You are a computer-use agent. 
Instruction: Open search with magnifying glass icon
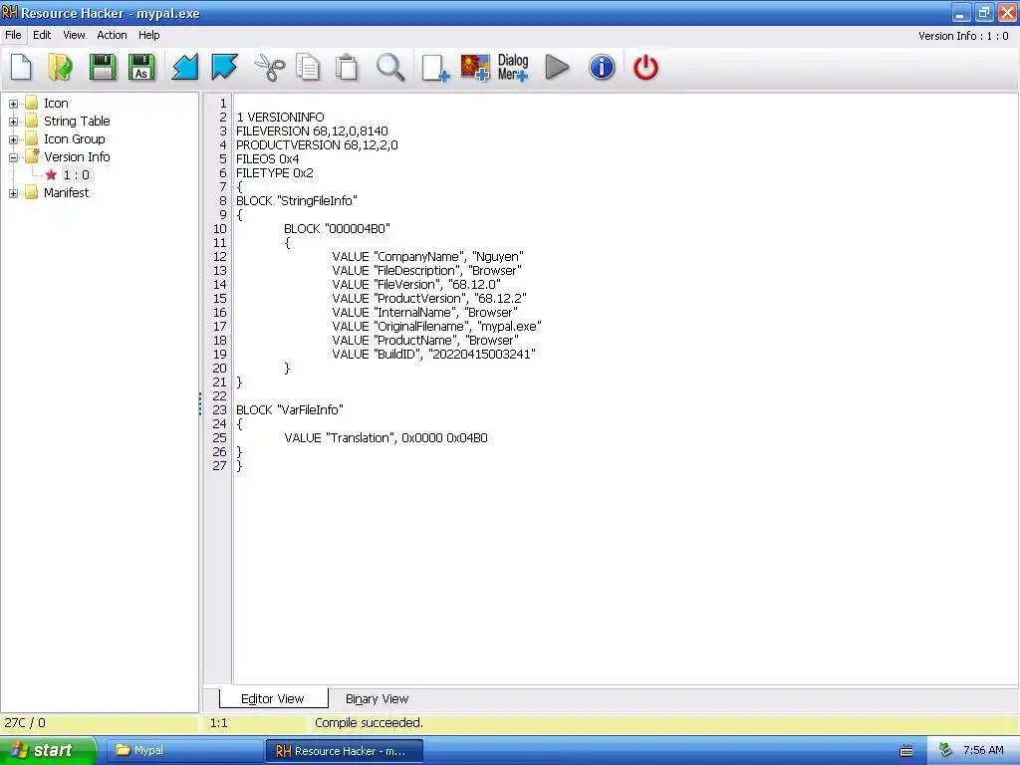click(390, 67)
